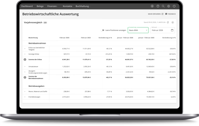The width and height of the screenshot is (199, 126).
Task: Click the download export icon
Action: tap(173, 22)
